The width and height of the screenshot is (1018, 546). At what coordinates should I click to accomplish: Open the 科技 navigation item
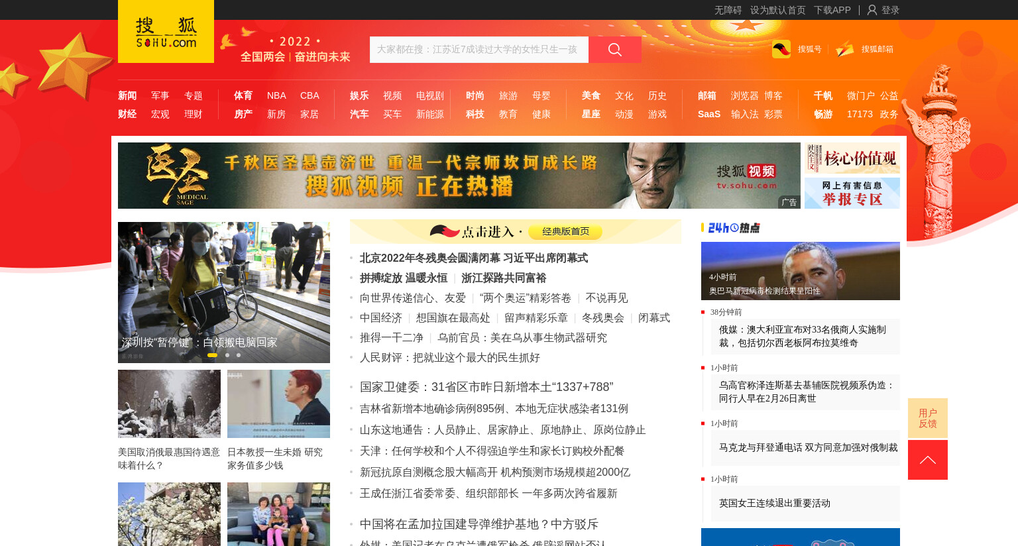pyautogui.click(x=475, y=114)
